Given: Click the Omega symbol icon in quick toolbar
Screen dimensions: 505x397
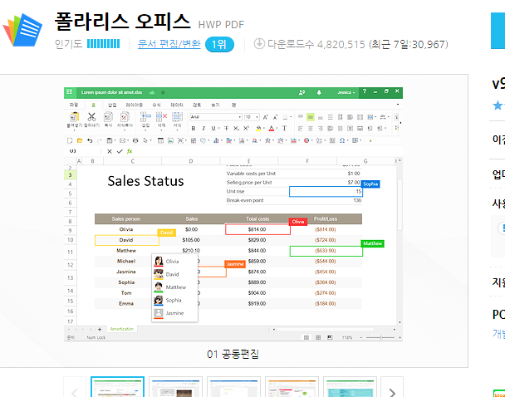Looking at the screenshot, I should 342,140.
